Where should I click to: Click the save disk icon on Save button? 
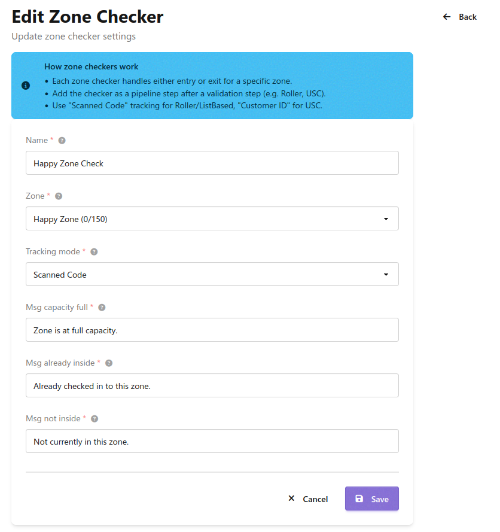pyautogui.click(x=359, y=498)
